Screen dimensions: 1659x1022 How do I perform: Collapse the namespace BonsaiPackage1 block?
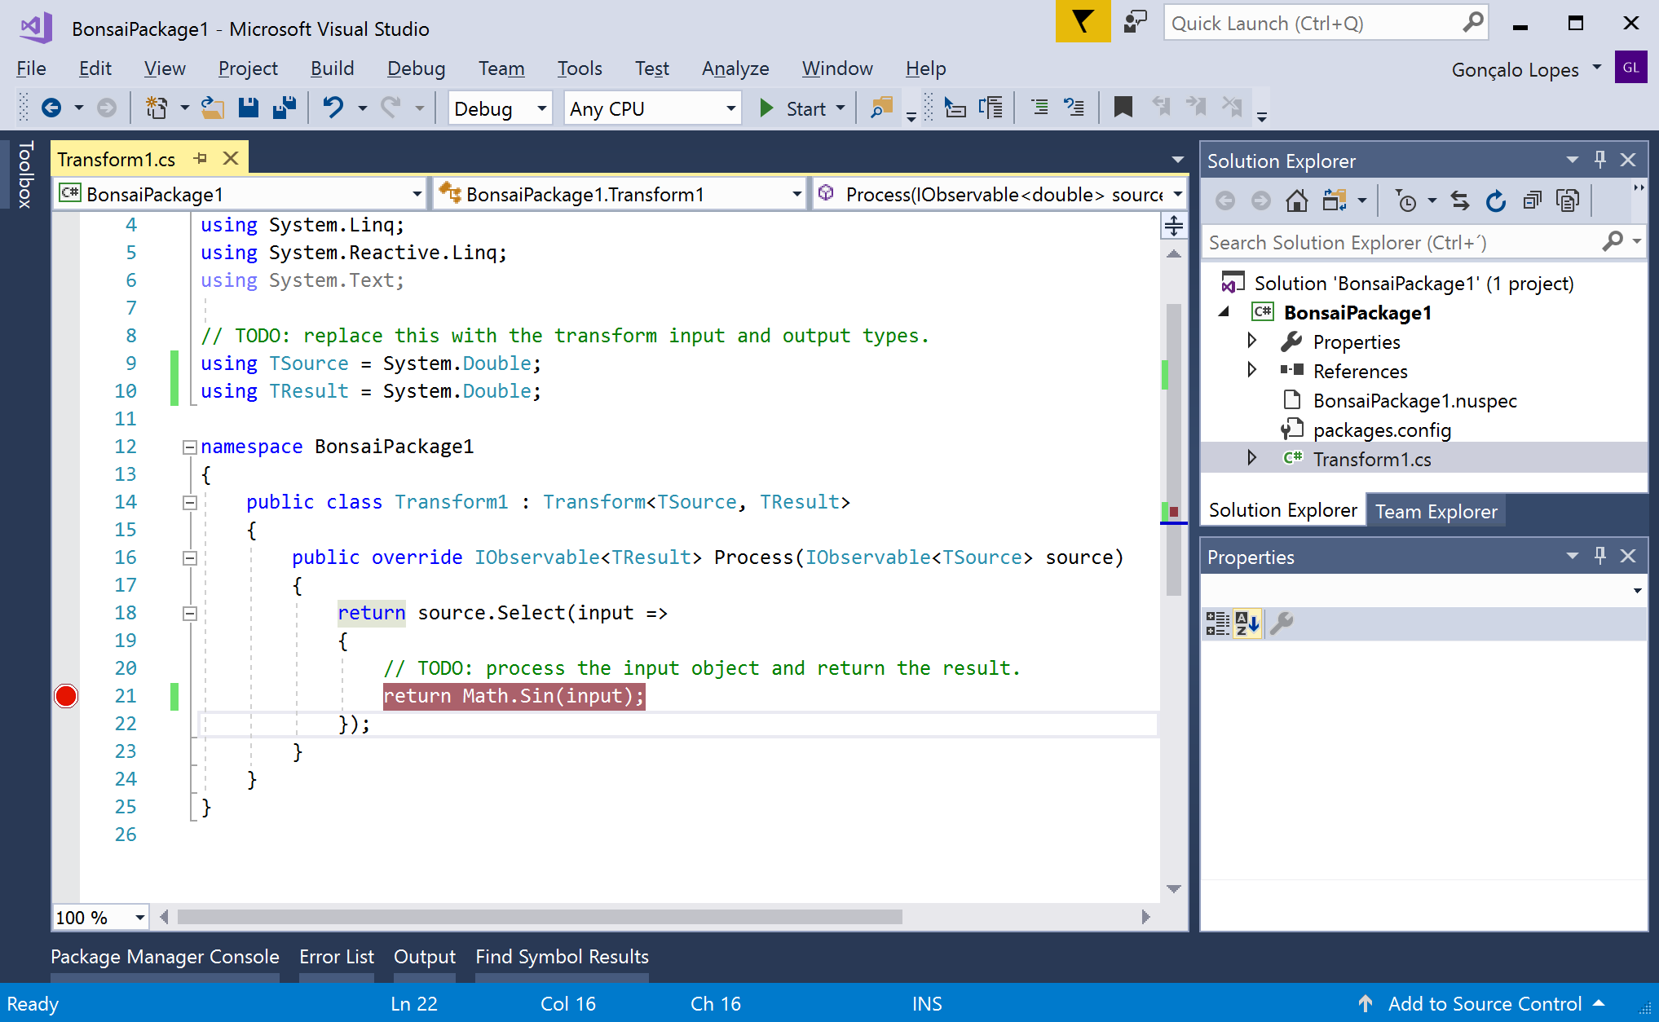coord(190,447)
